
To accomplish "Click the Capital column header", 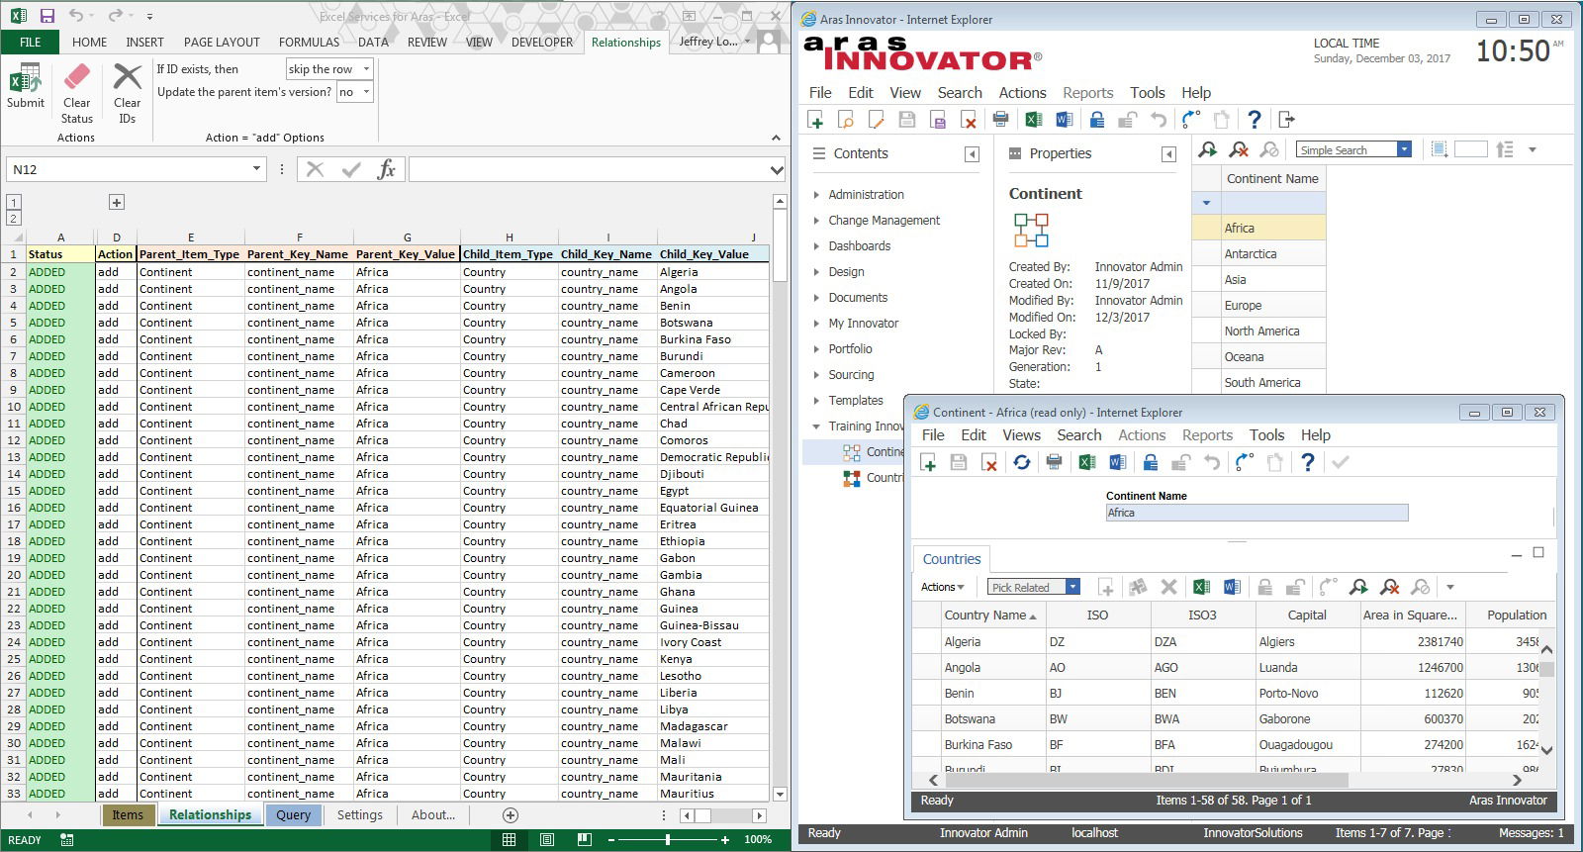I will 1307,615.
